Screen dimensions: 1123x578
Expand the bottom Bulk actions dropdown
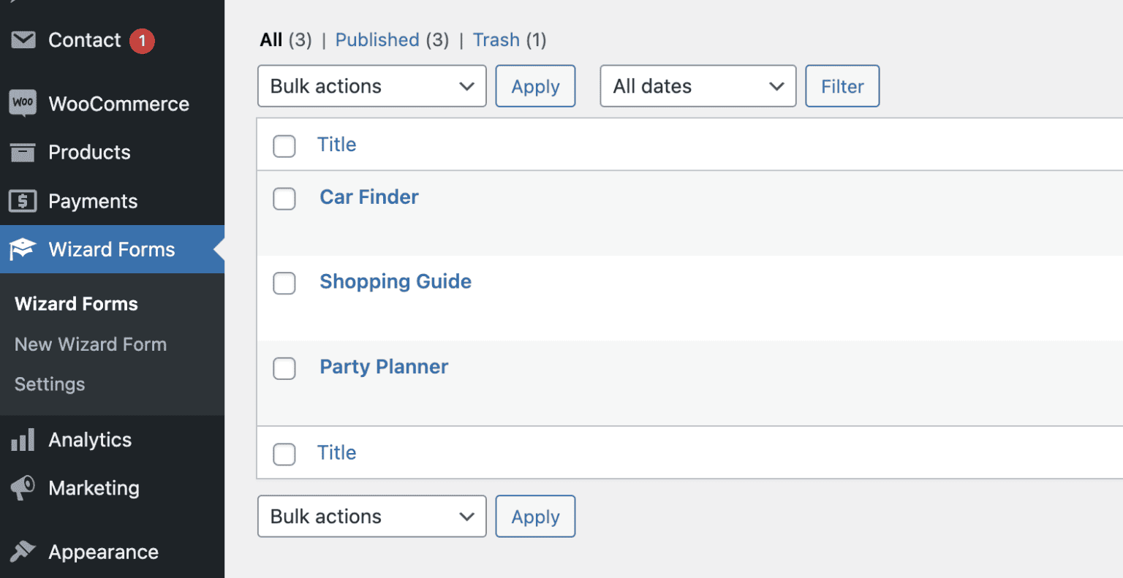coord(371,516)
